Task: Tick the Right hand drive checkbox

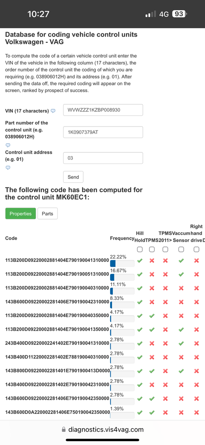Action: [x=196, y=249]
